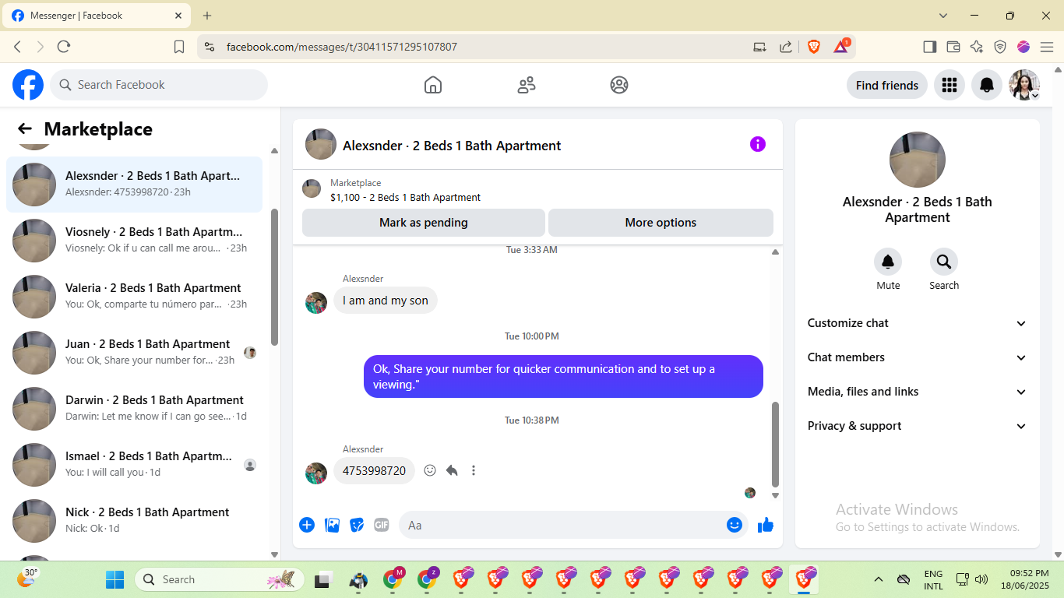
Task: Go back using the Marketplace arrow
Action: click(x=25, y=129)
